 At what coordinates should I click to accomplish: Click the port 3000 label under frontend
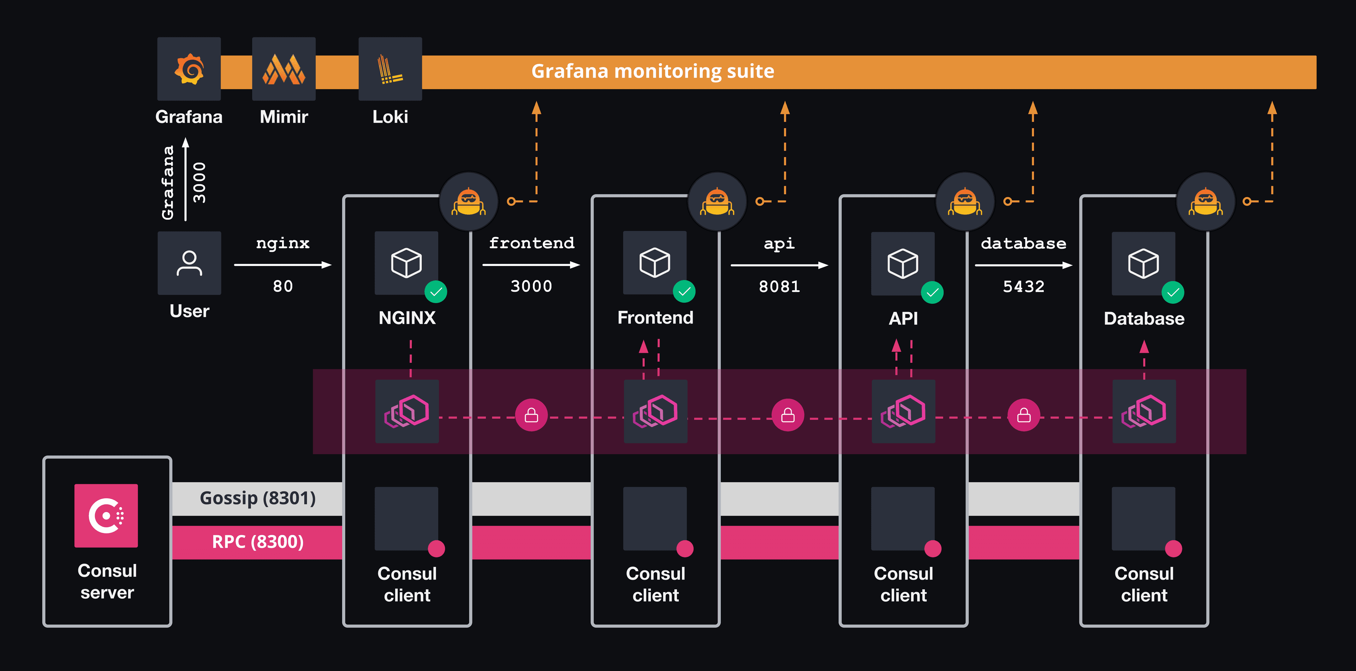531,286
